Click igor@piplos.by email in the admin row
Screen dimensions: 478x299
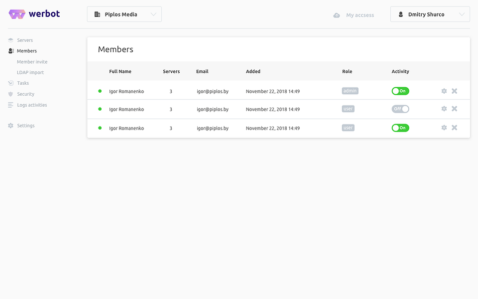tap(213, 91)
